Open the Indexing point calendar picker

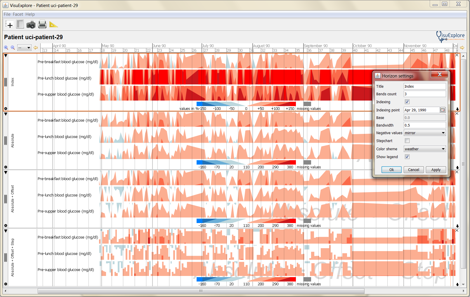coord(443,110)
